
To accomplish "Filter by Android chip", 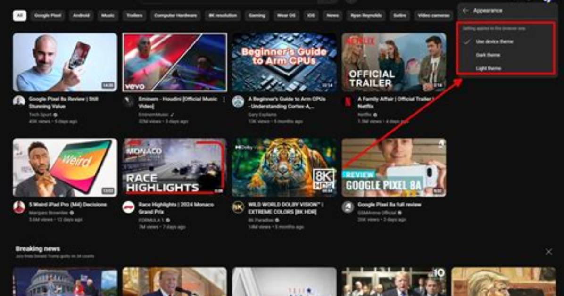I will tap(81, 16).
